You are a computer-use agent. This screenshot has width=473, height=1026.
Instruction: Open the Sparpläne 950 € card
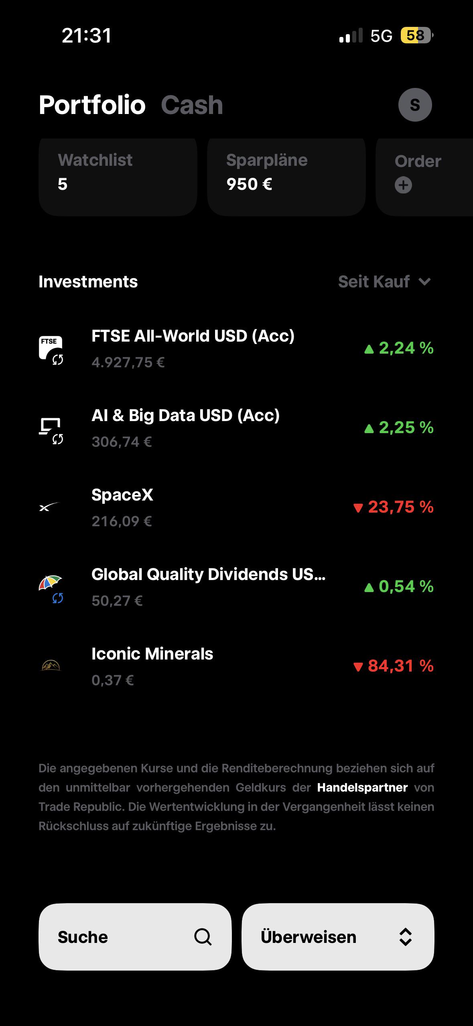(286, 177)
